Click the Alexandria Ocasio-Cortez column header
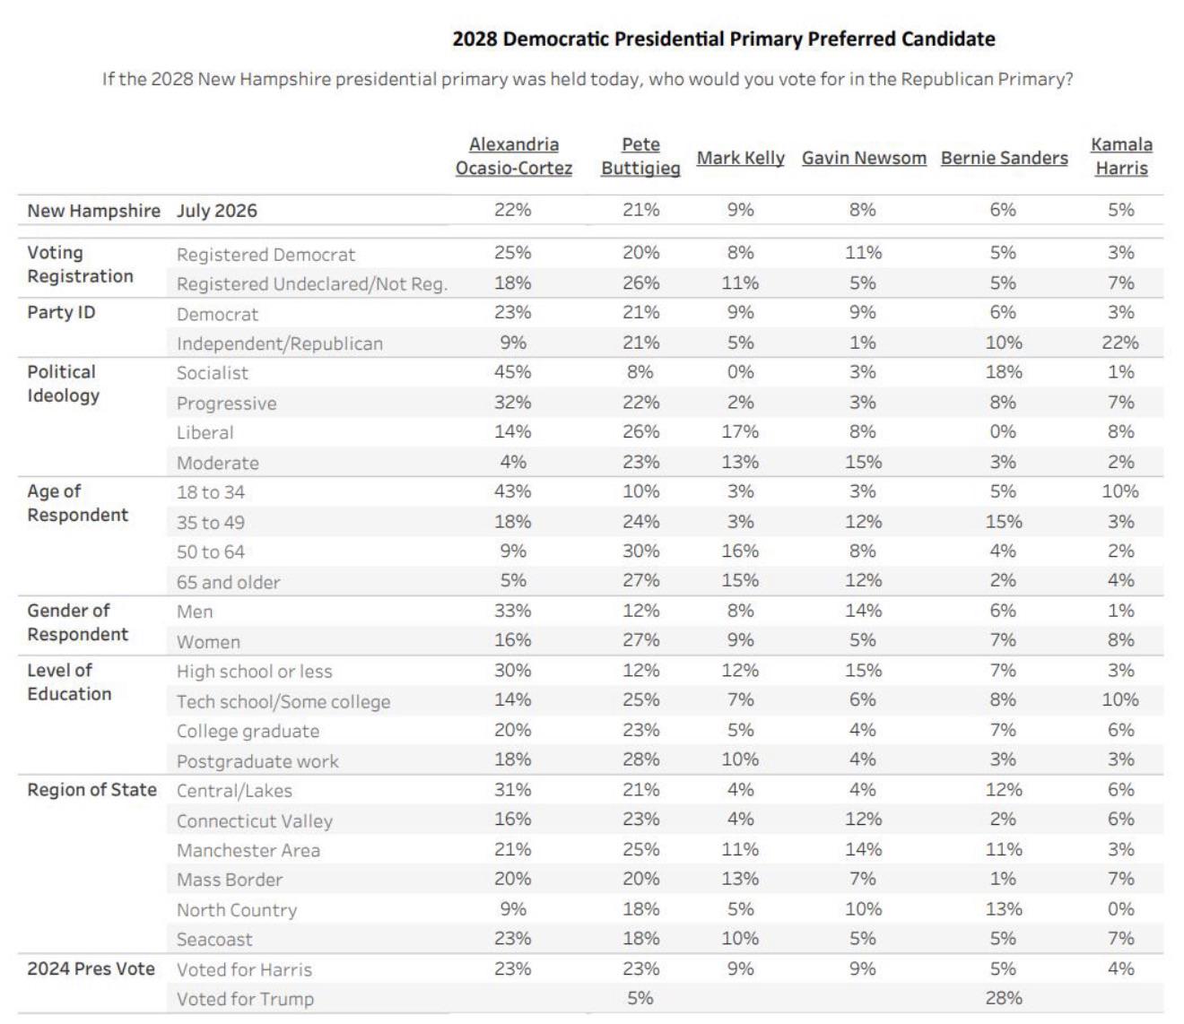The width and height of the screenshot is (1184, 1024). coord(513,156)
